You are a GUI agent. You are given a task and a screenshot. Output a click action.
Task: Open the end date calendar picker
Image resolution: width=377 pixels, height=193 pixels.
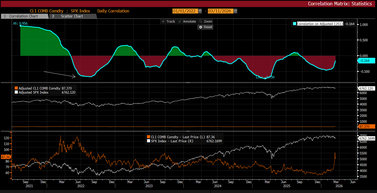pos(236,11)
